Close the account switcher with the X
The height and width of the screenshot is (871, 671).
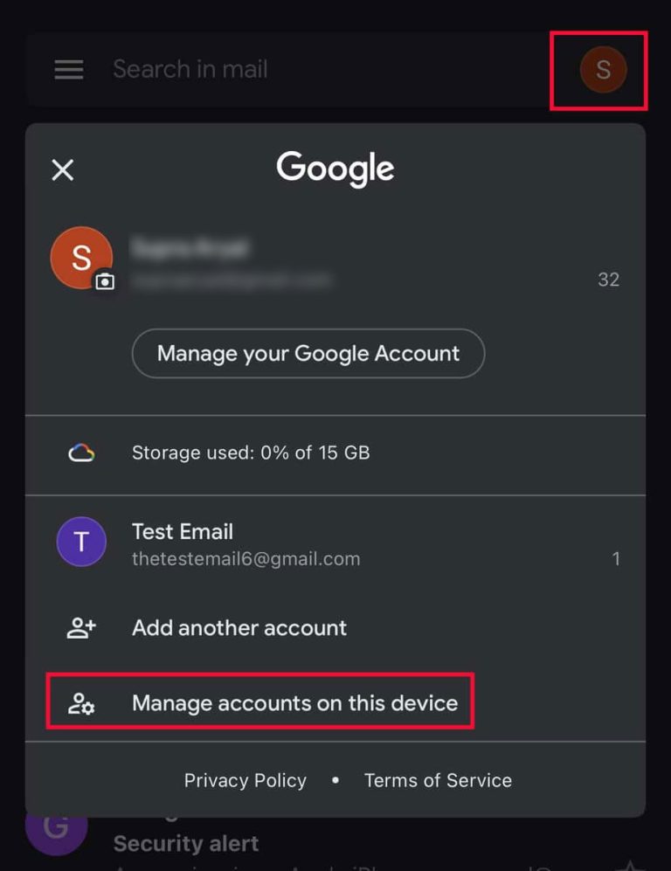(x=62, y=170)
